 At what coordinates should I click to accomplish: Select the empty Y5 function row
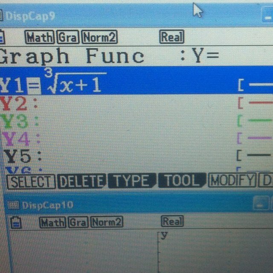coord(136,155)
